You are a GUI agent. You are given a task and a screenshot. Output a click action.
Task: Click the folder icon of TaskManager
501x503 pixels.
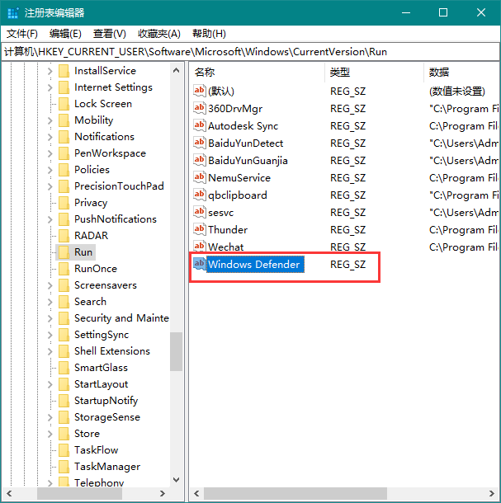coord(64,467)
